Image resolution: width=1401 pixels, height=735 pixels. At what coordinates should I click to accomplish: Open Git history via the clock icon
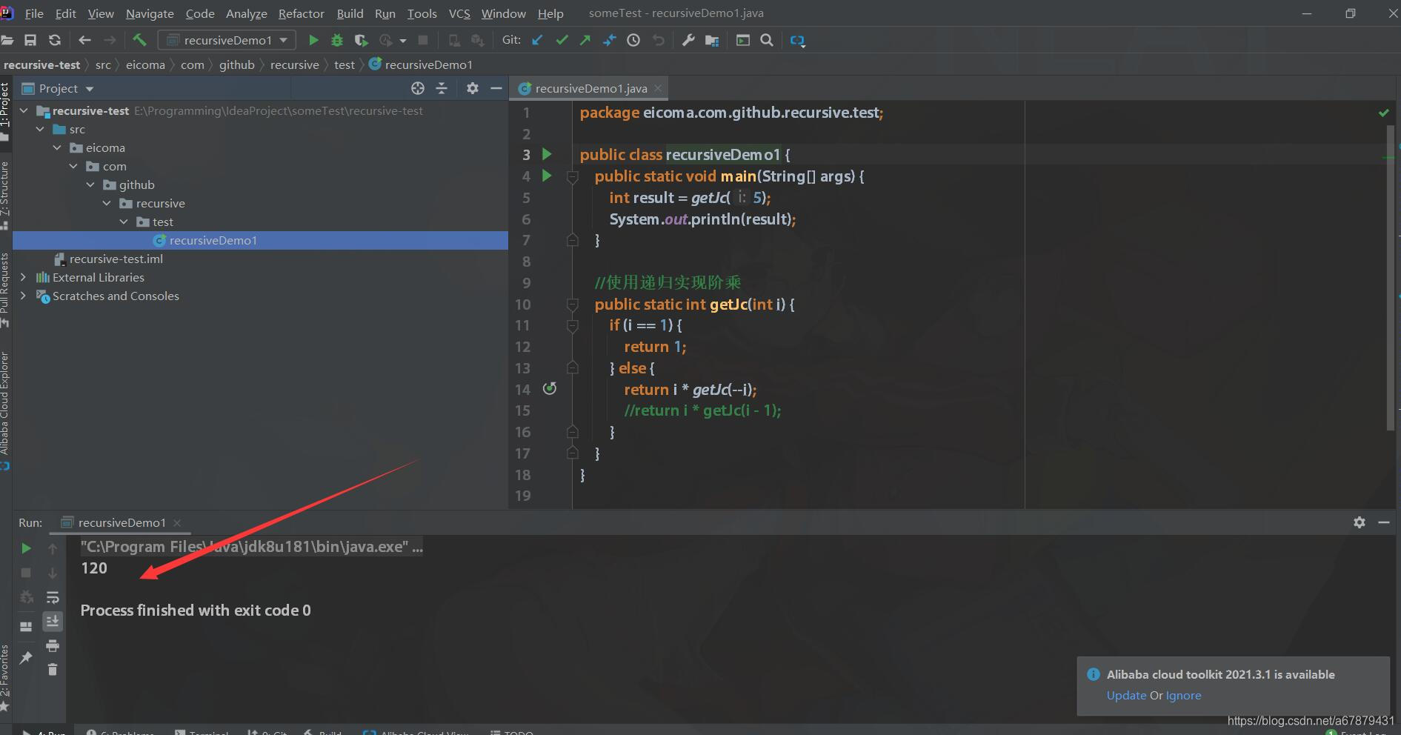(633, 40)
